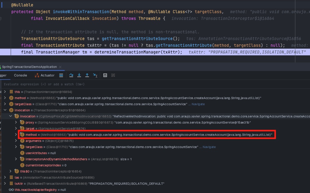Click the Step Over debugger icon

point(71,75)
